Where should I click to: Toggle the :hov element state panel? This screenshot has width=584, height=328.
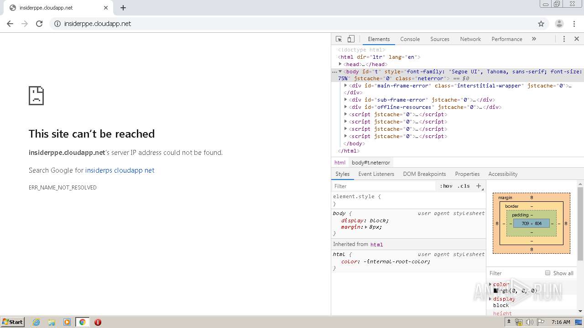[446, 186]
